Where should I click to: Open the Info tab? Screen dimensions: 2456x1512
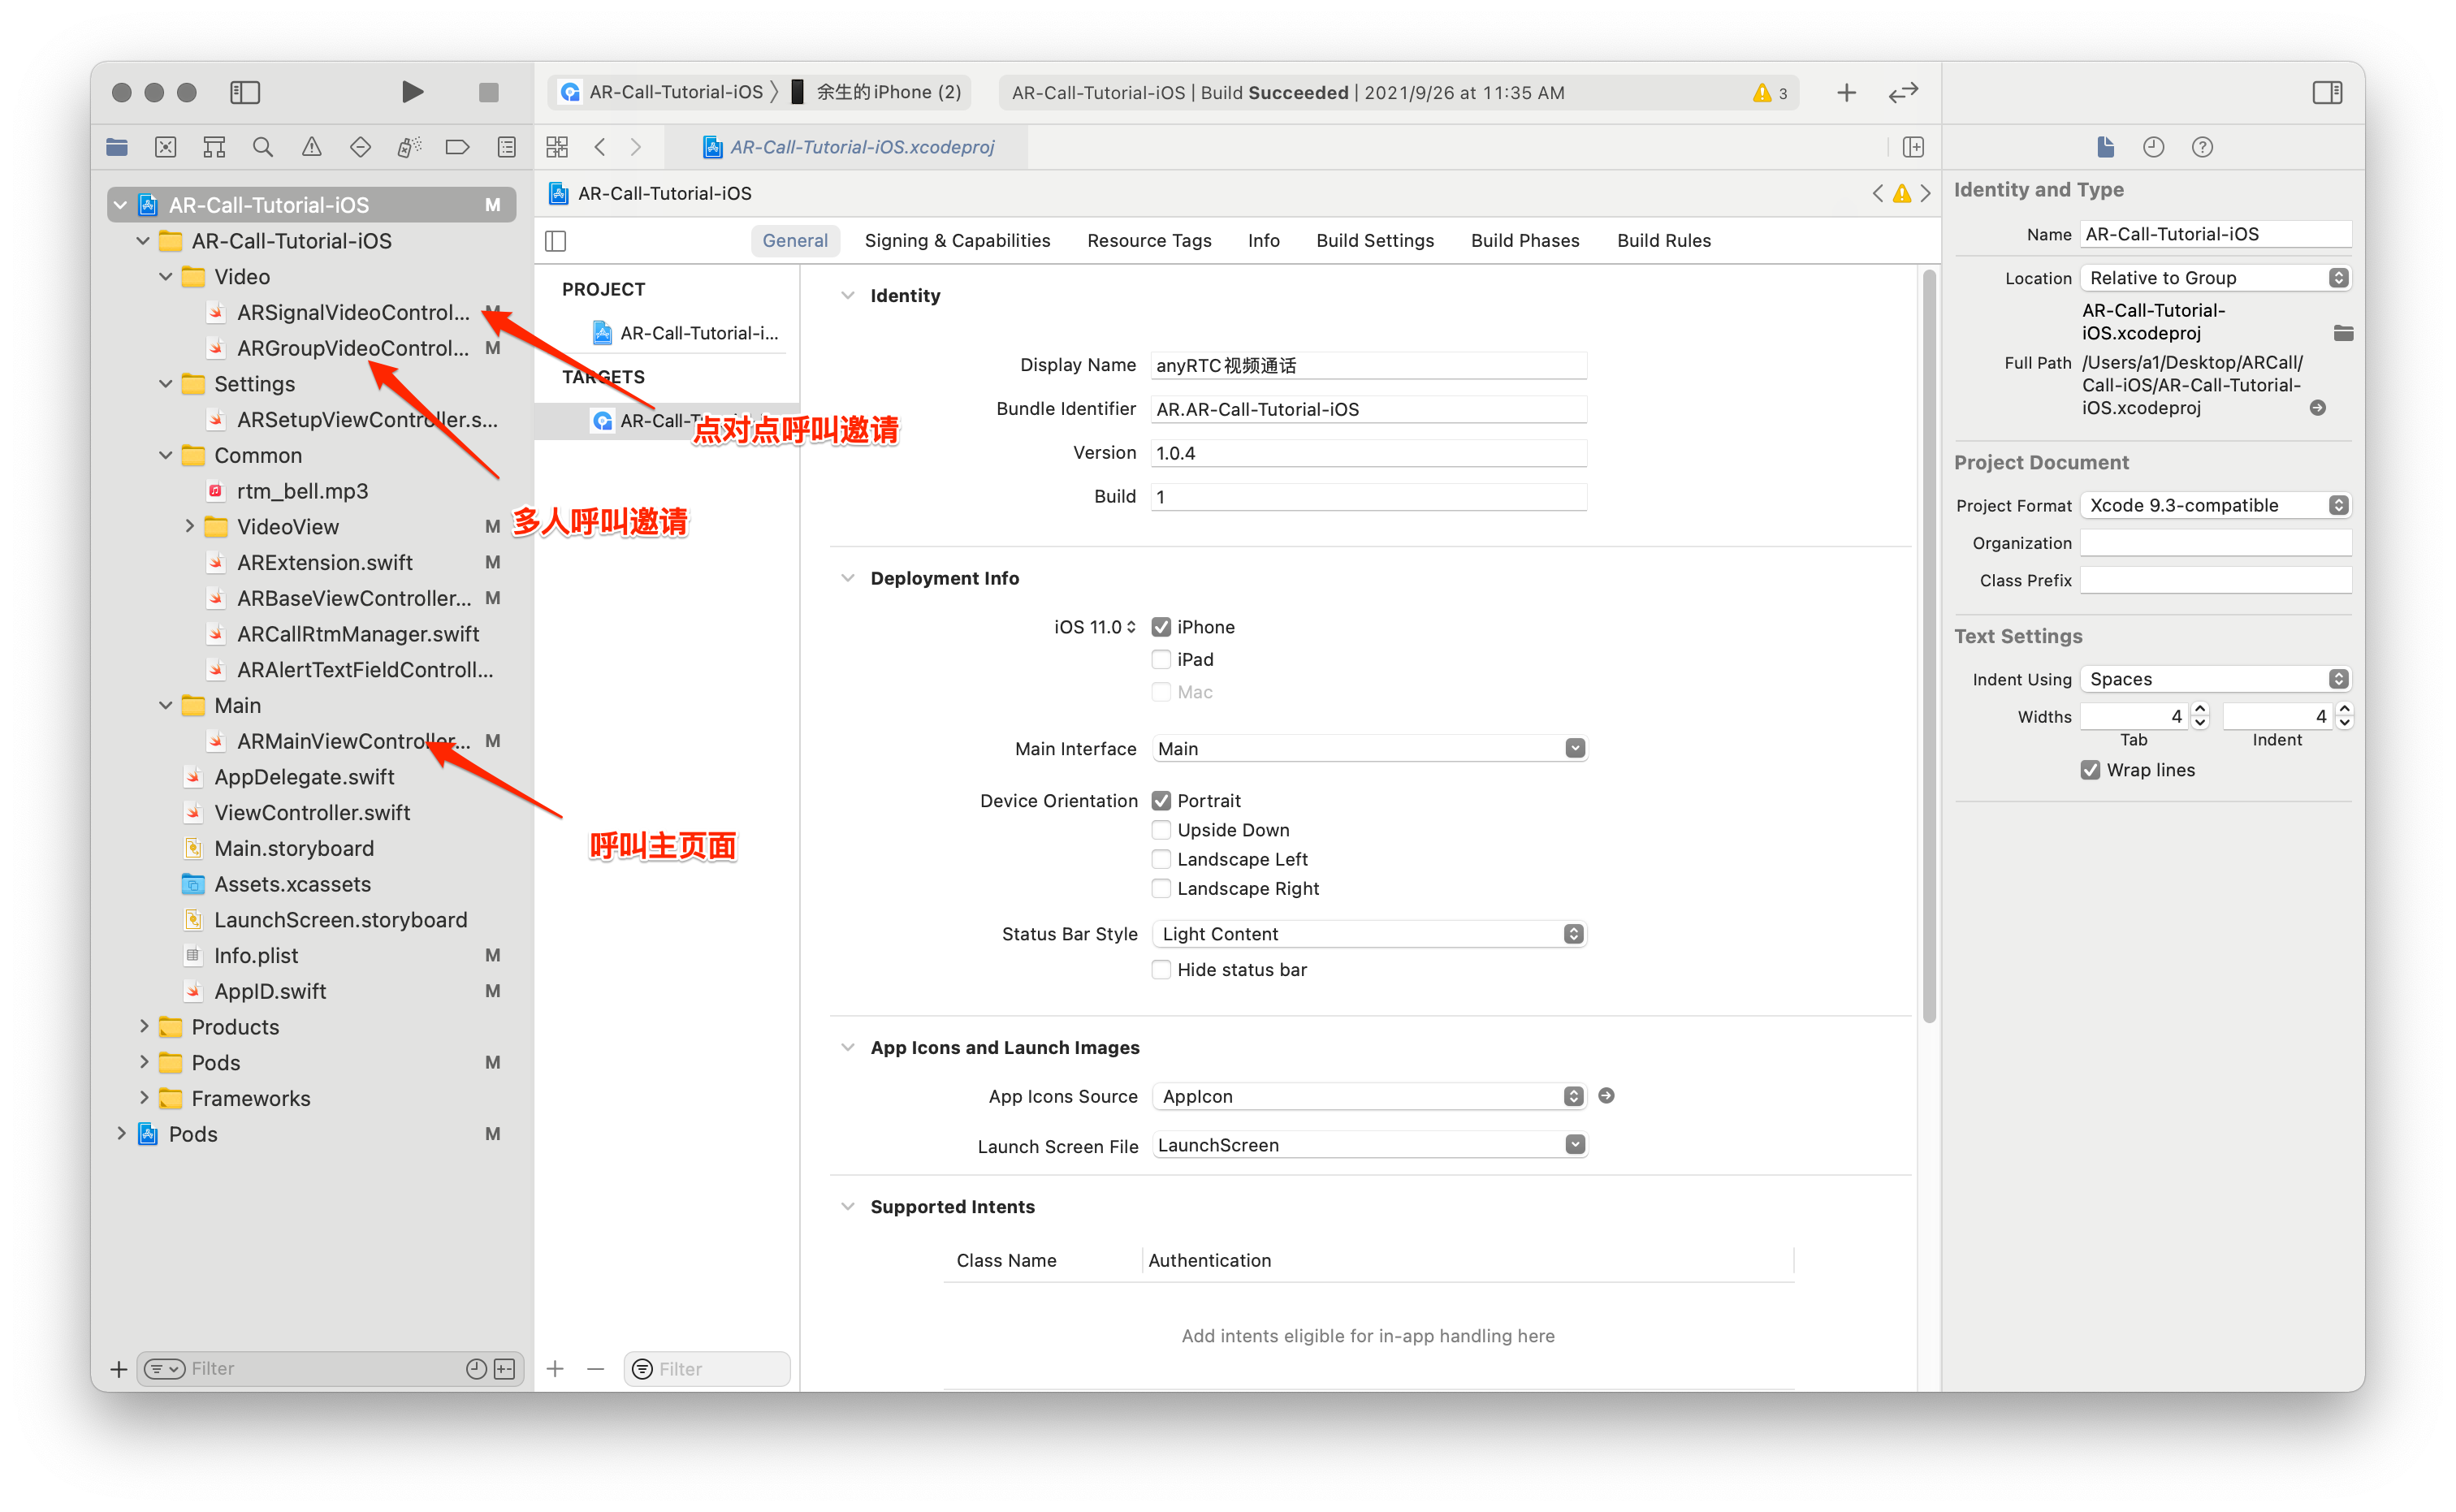pyautogui.click(x=1263, y=241)
